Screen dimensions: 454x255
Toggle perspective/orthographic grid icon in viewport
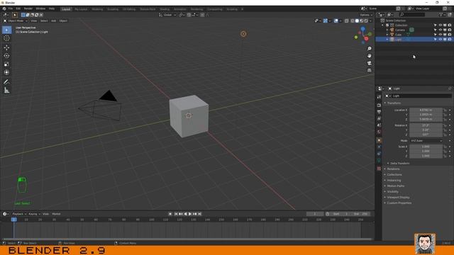coord(369,70)
